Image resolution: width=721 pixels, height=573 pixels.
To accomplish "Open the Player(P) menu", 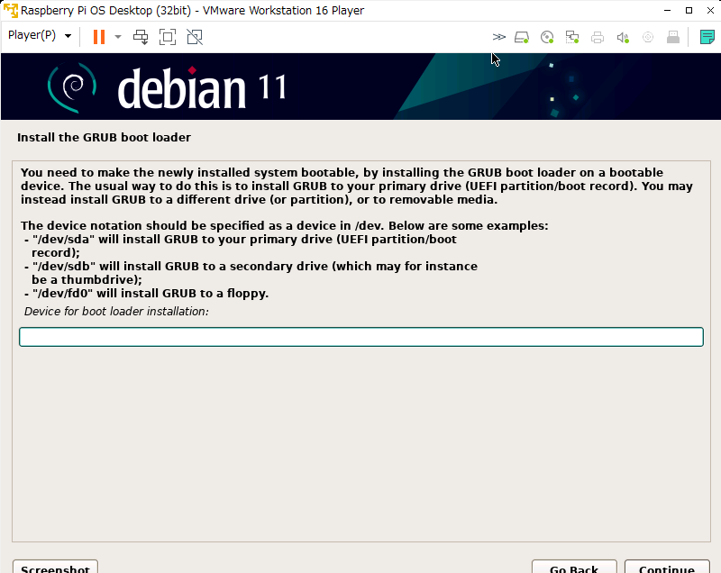I will (40, 35).
